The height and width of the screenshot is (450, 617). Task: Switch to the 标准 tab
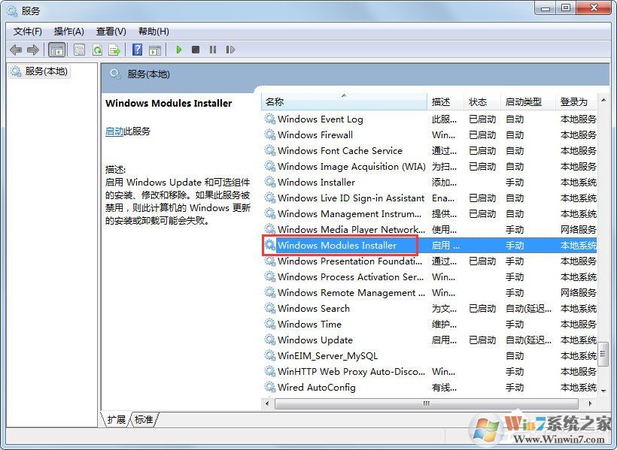click(x=145, y=420)
